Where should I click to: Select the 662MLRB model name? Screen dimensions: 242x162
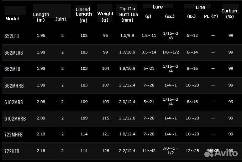tap(14, 52)
